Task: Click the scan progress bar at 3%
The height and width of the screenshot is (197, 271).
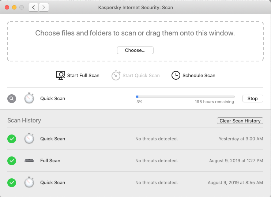Action: tap(185, 96)
